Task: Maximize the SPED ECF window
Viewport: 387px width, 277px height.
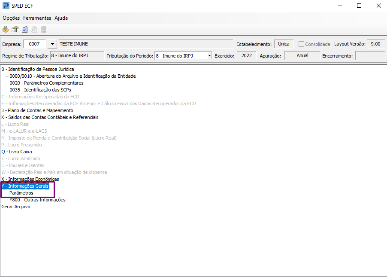Action: [x=359, y=6]
